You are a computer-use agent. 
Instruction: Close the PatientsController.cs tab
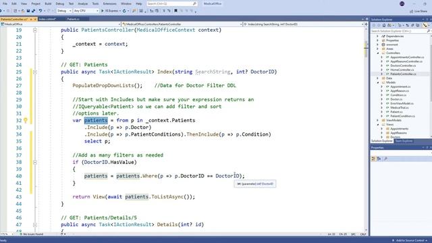(x=35, y=20)
